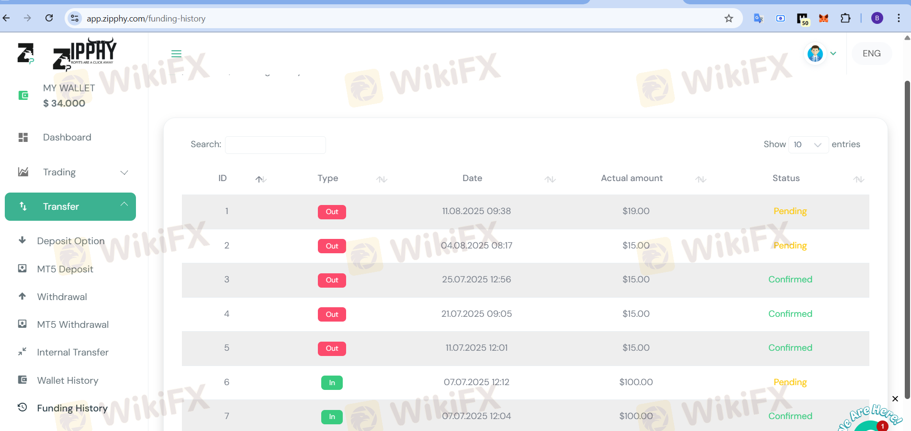Bookmark this page with star icon

(729, 19)
